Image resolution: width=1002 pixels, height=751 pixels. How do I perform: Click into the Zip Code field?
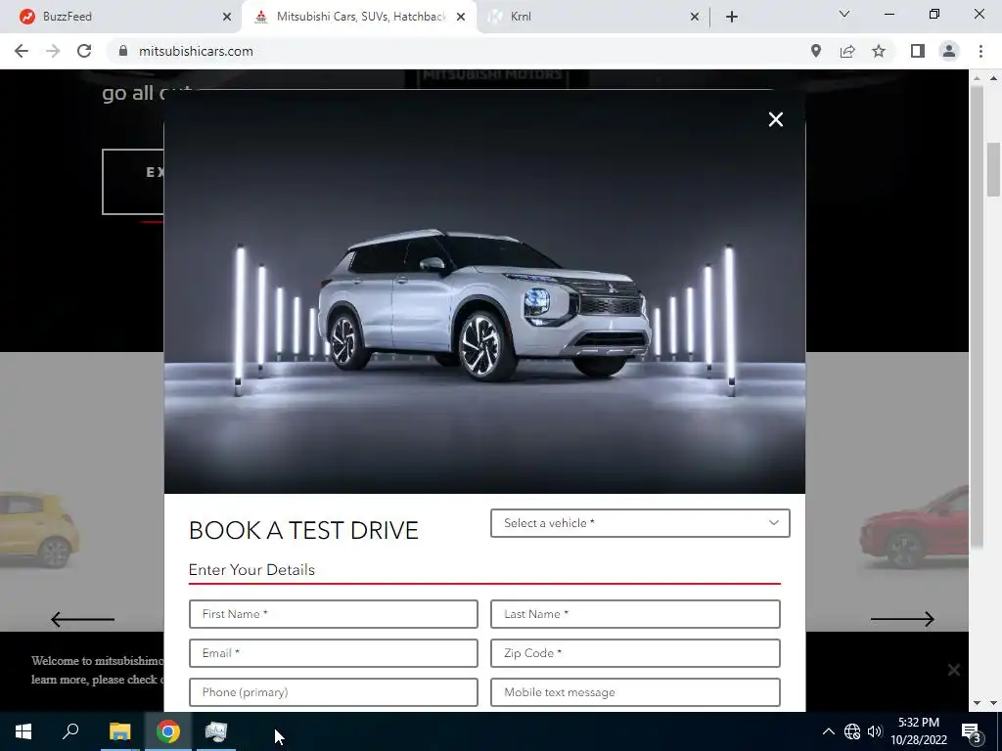tap(635, 653)
